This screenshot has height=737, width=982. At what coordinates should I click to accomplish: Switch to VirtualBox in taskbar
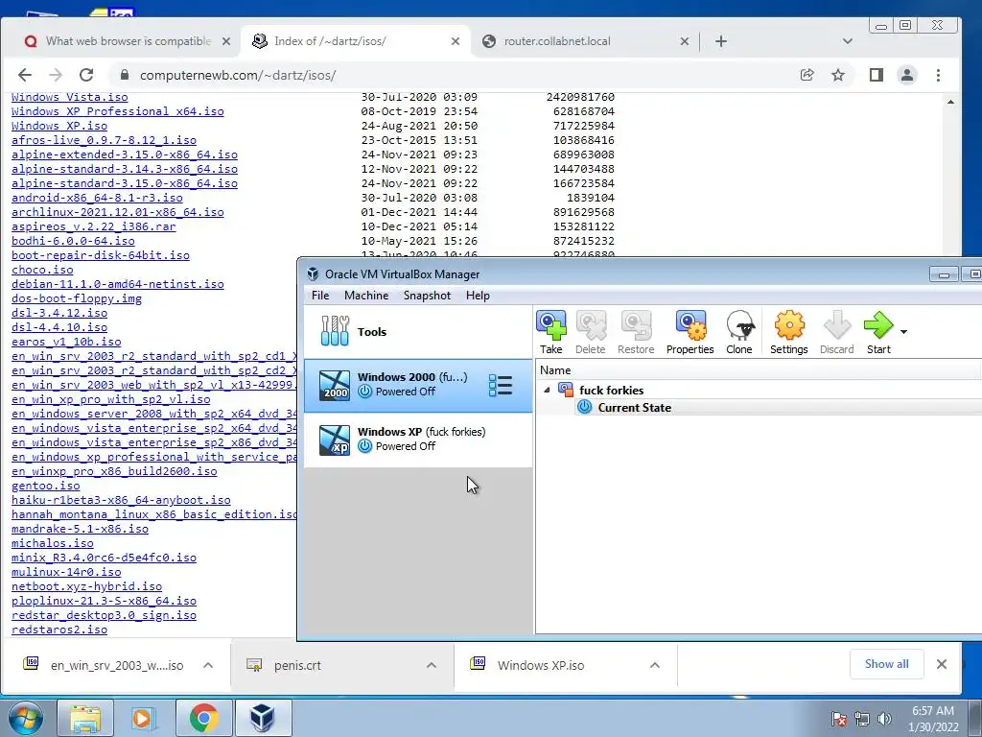(263, 718)
